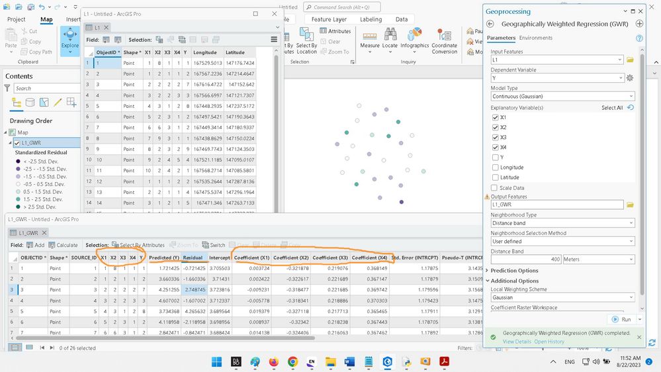Toggle L1_GWR layer visibility checkbox
The image size is (661, 372).
[x=17, y=143]
